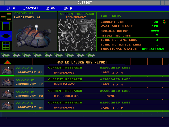Open the Control menu
The width and height of the screenshot is (169, 127).
pos(31,8)
